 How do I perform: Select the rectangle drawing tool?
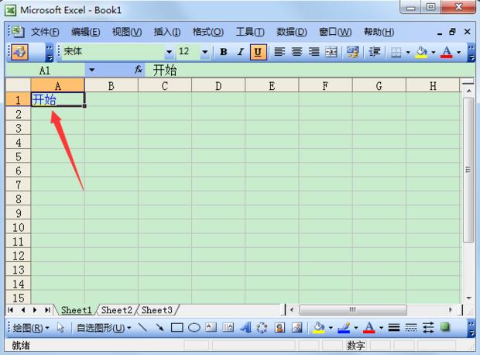coord(177,328)
